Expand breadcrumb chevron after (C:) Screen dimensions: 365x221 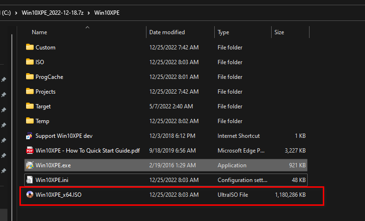tap(16, 13)
